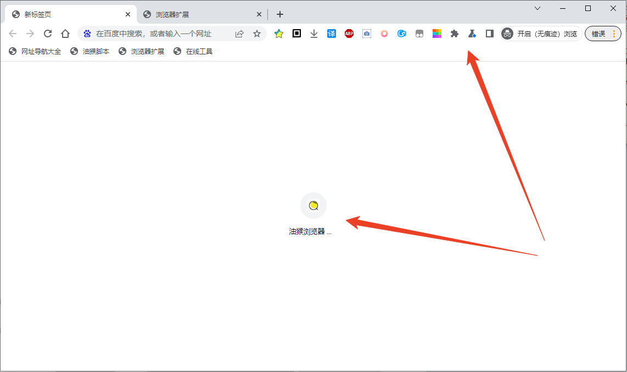
Task: Switch to the 浏览器扩展 tab
Action: (192, 14)
